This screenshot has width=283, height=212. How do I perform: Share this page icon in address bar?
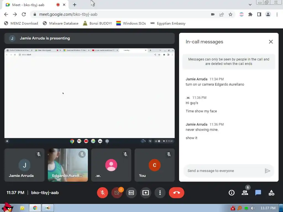point(222,14)
